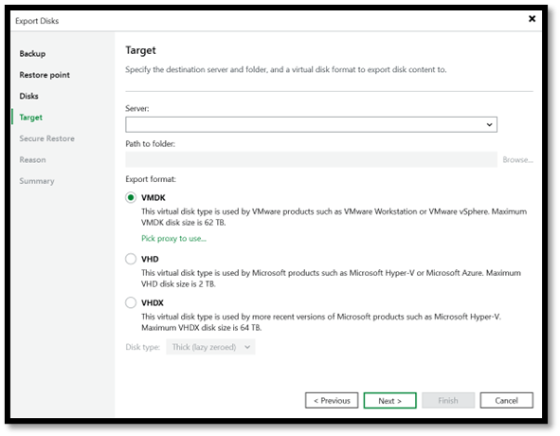Go to the Restore point step

click(45, 75)
